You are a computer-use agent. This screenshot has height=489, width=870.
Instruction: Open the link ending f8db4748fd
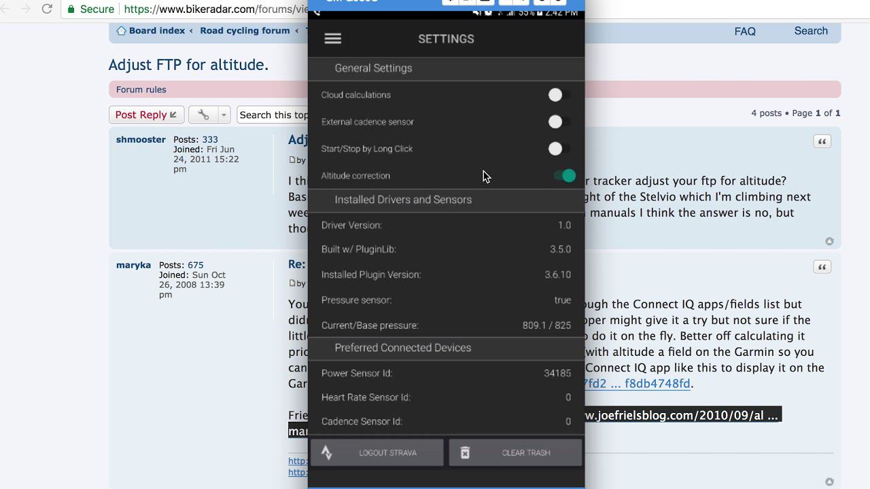[638, 384]
